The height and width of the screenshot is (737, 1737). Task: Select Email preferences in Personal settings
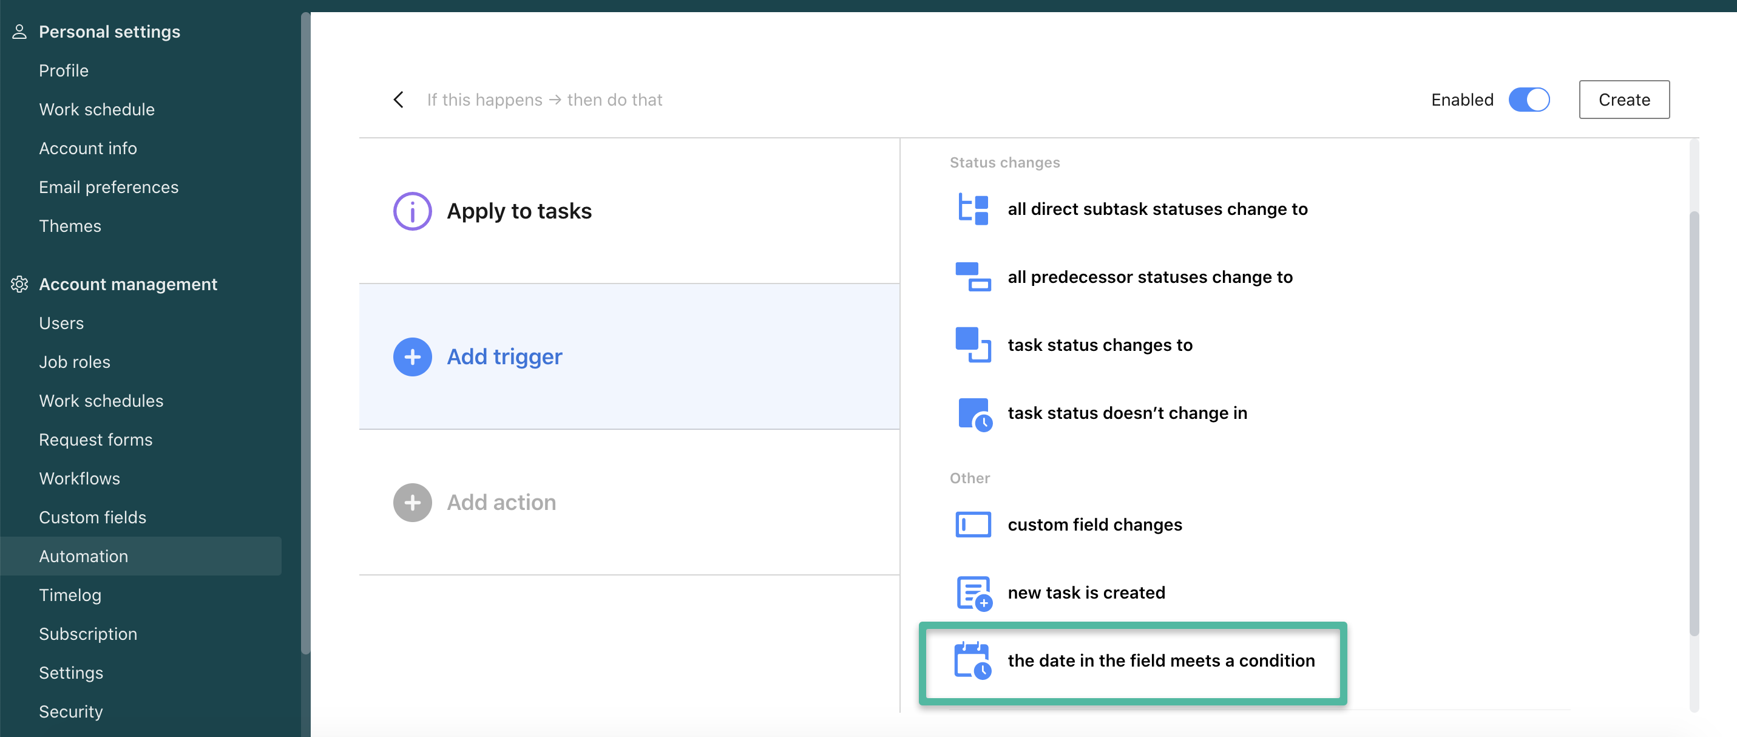tap(109, 188)
